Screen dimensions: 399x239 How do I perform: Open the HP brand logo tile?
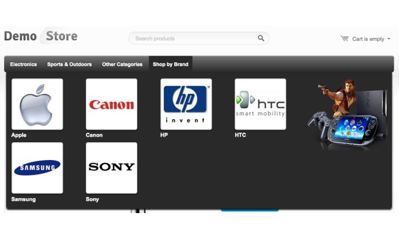(186, 104)
